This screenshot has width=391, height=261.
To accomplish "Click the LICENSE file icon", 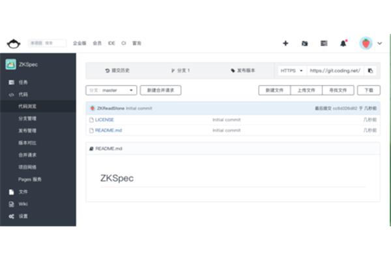I will tap(91, 120).
